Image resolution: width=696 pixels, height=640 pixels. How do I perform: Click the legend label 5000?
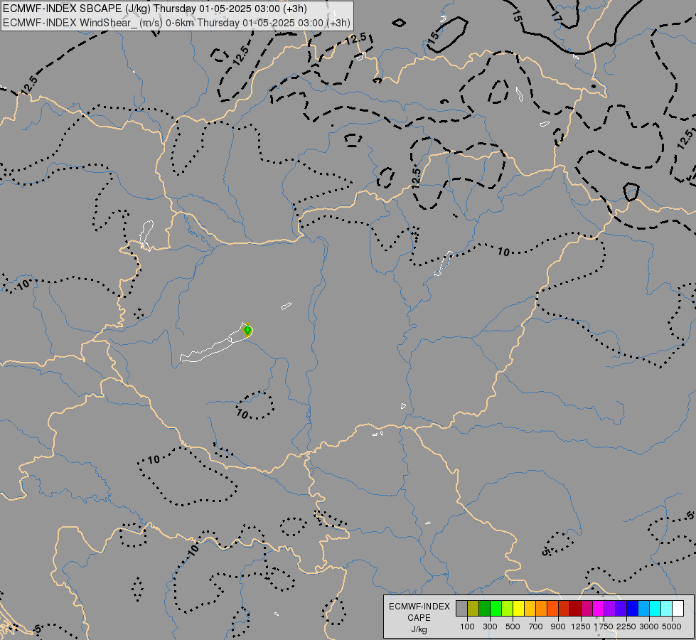(x=672, y=626)
